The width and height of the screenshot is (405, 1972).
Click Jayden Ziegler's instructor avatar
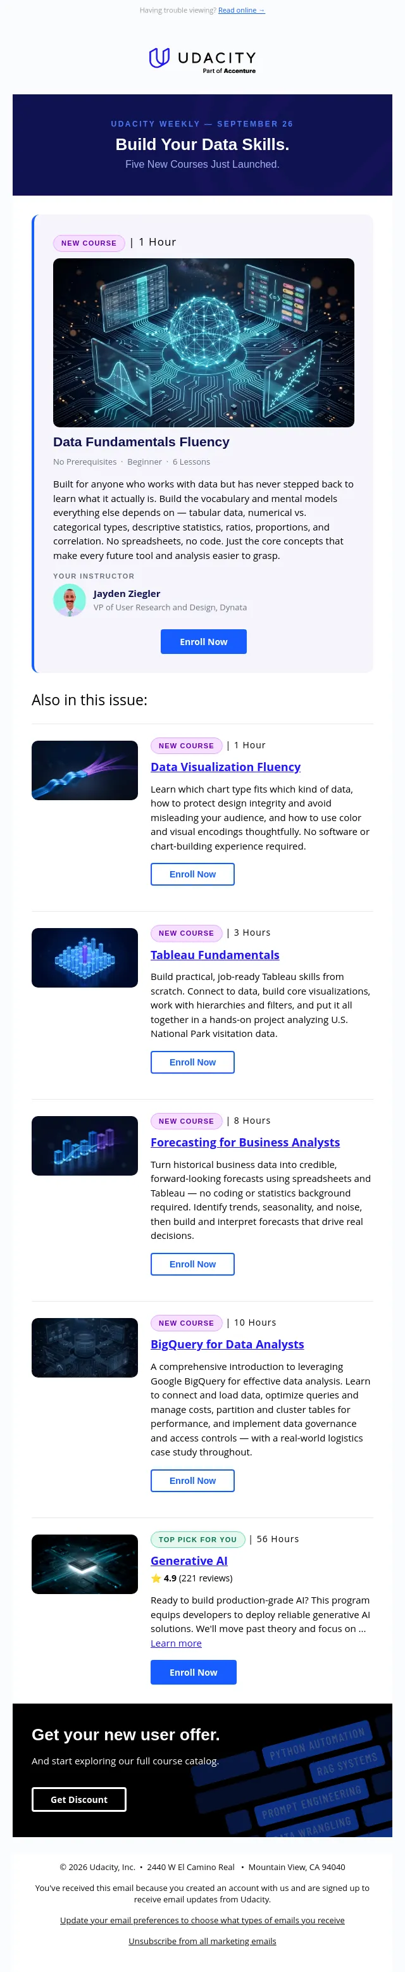point(70,600)
